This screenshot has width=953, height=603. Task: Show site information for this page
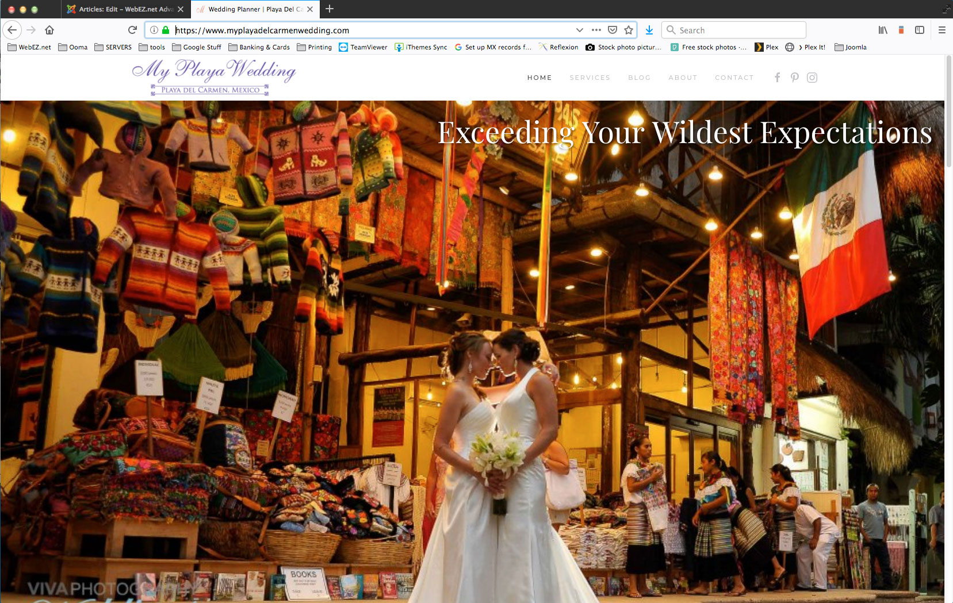(x=154, y=30)
